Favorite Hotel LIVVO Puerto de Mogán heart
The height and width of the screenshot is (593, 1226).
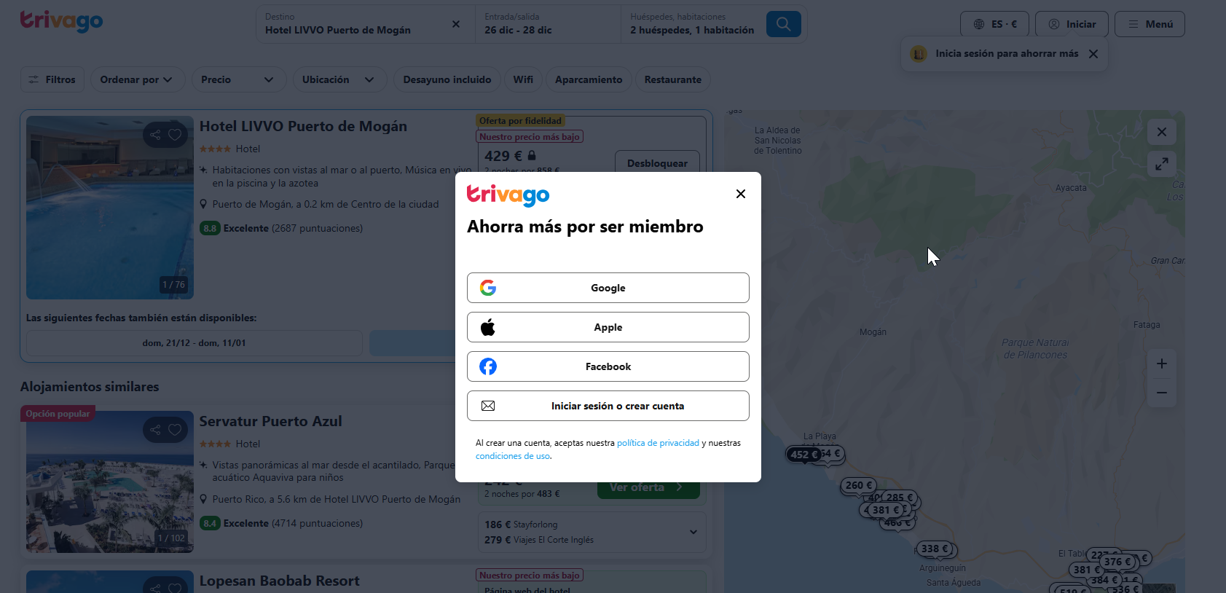pos(175,135)
